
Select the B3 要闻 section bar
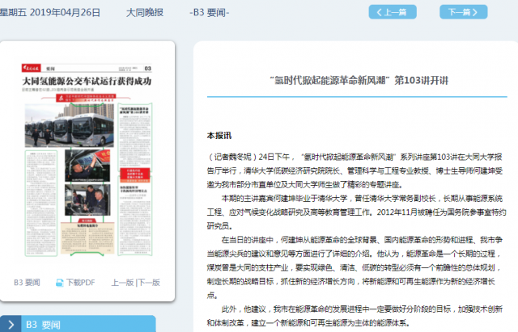pos(78,324)
